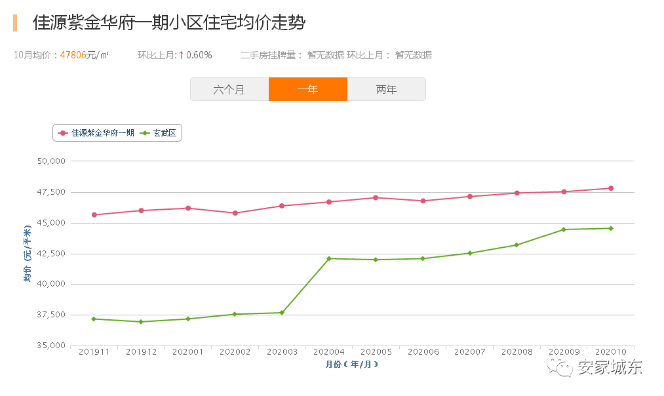Click the green 玄武区 point for 202003
The image size is (664, 396).
(x=282, y=313)
